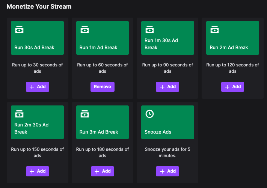The width and height of the screenshot is (267, 188).
Task: Click the money icon on 3m Ad Break
Action: [x=84, y=114]
